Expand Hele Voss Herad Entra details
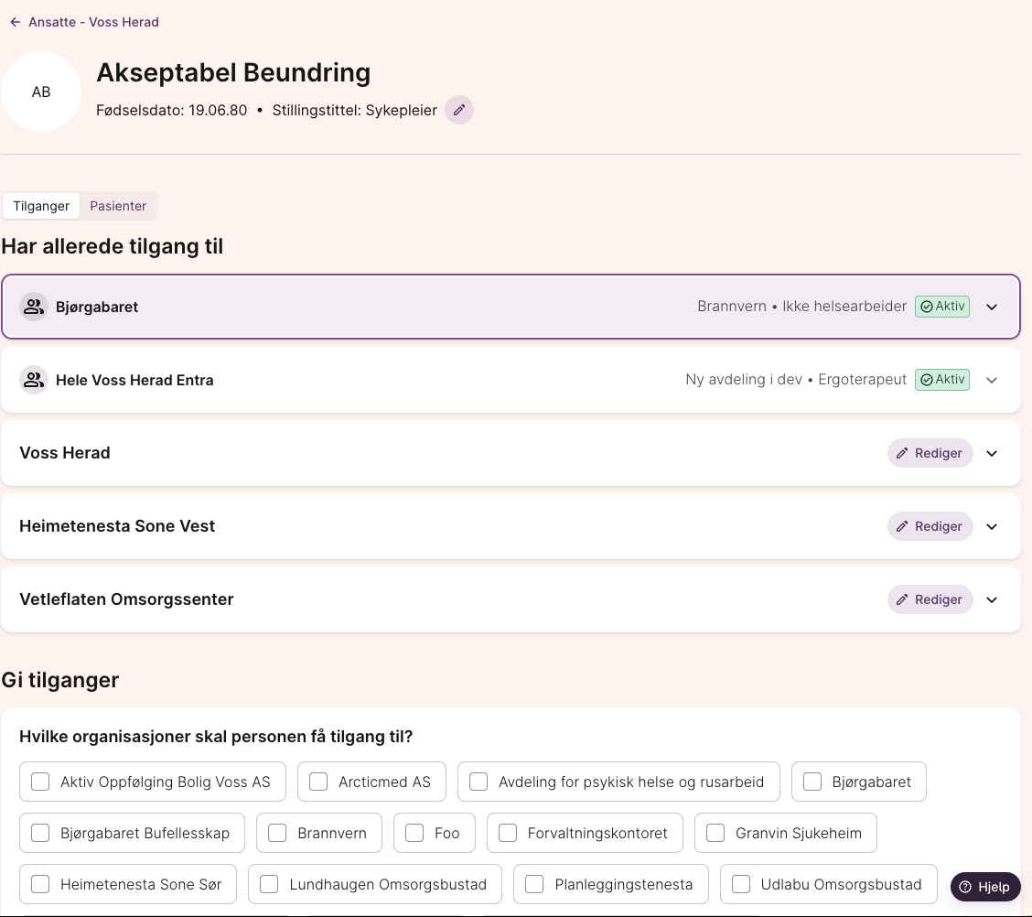The image size is (1032, 917). coord(992,381)
